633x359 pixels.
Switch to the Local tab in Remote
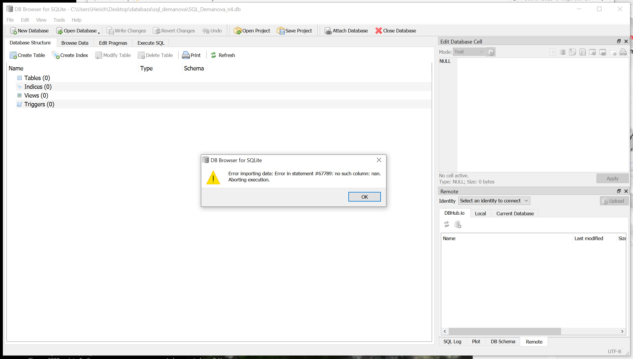[x=480, y=214]
